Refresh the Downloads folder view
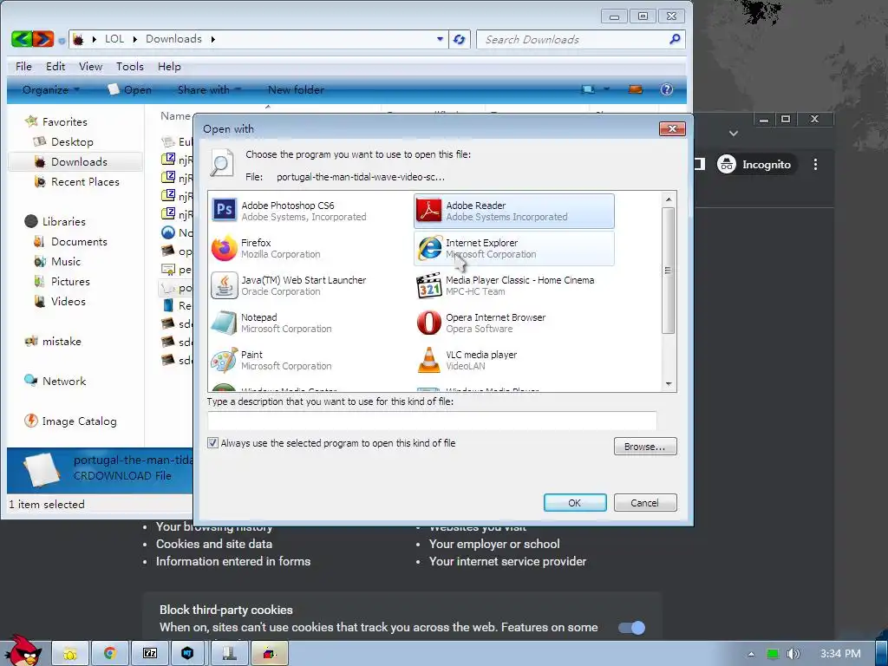This screenshot has width=888, height=666. coord(460,39)
